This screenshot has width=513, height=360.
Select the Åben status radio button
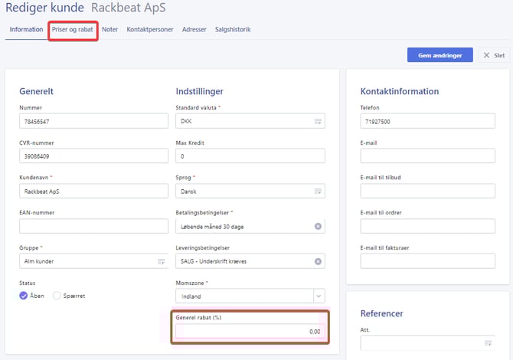pos(25,296)
